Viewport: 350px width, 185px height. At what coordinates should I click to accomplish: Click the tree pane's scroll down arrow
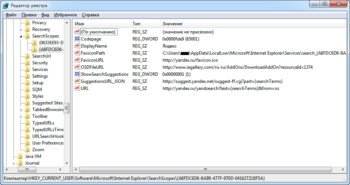67,163
